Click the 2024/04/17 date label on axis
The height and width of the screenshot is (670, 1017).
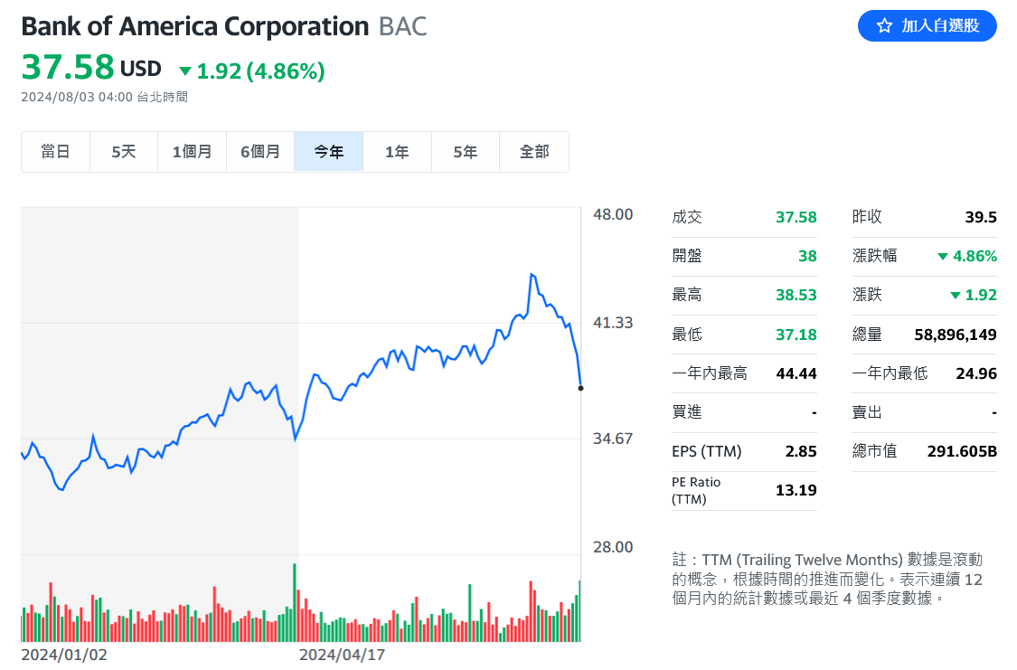(x=342, y=655)
